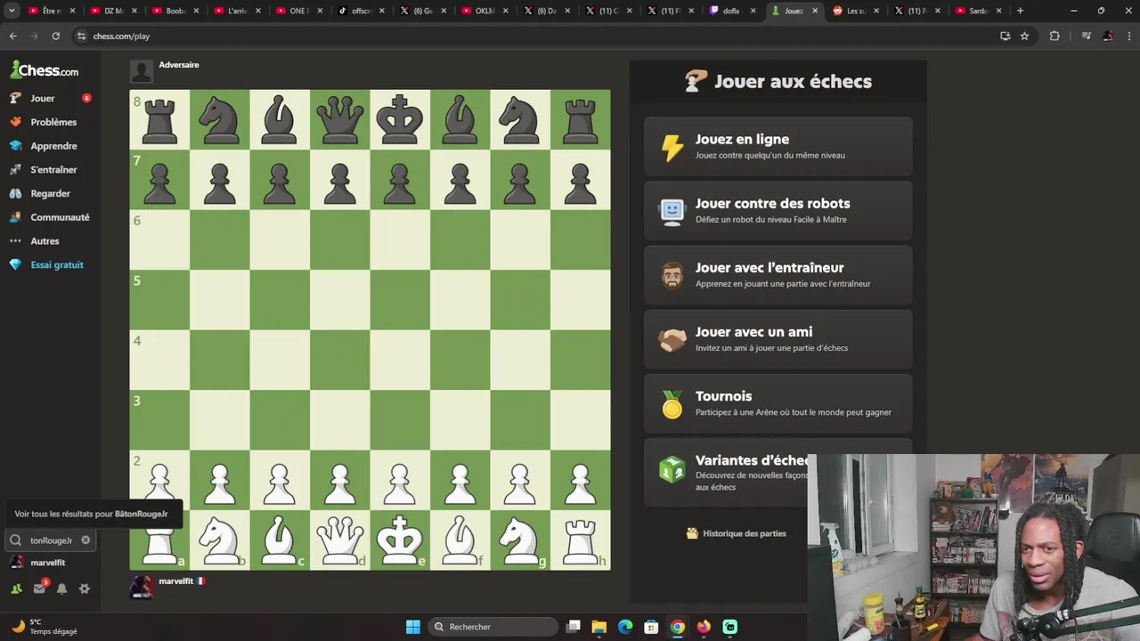Switch to the OKLM browser tab
1140x641 pixels.
[484, 11]
